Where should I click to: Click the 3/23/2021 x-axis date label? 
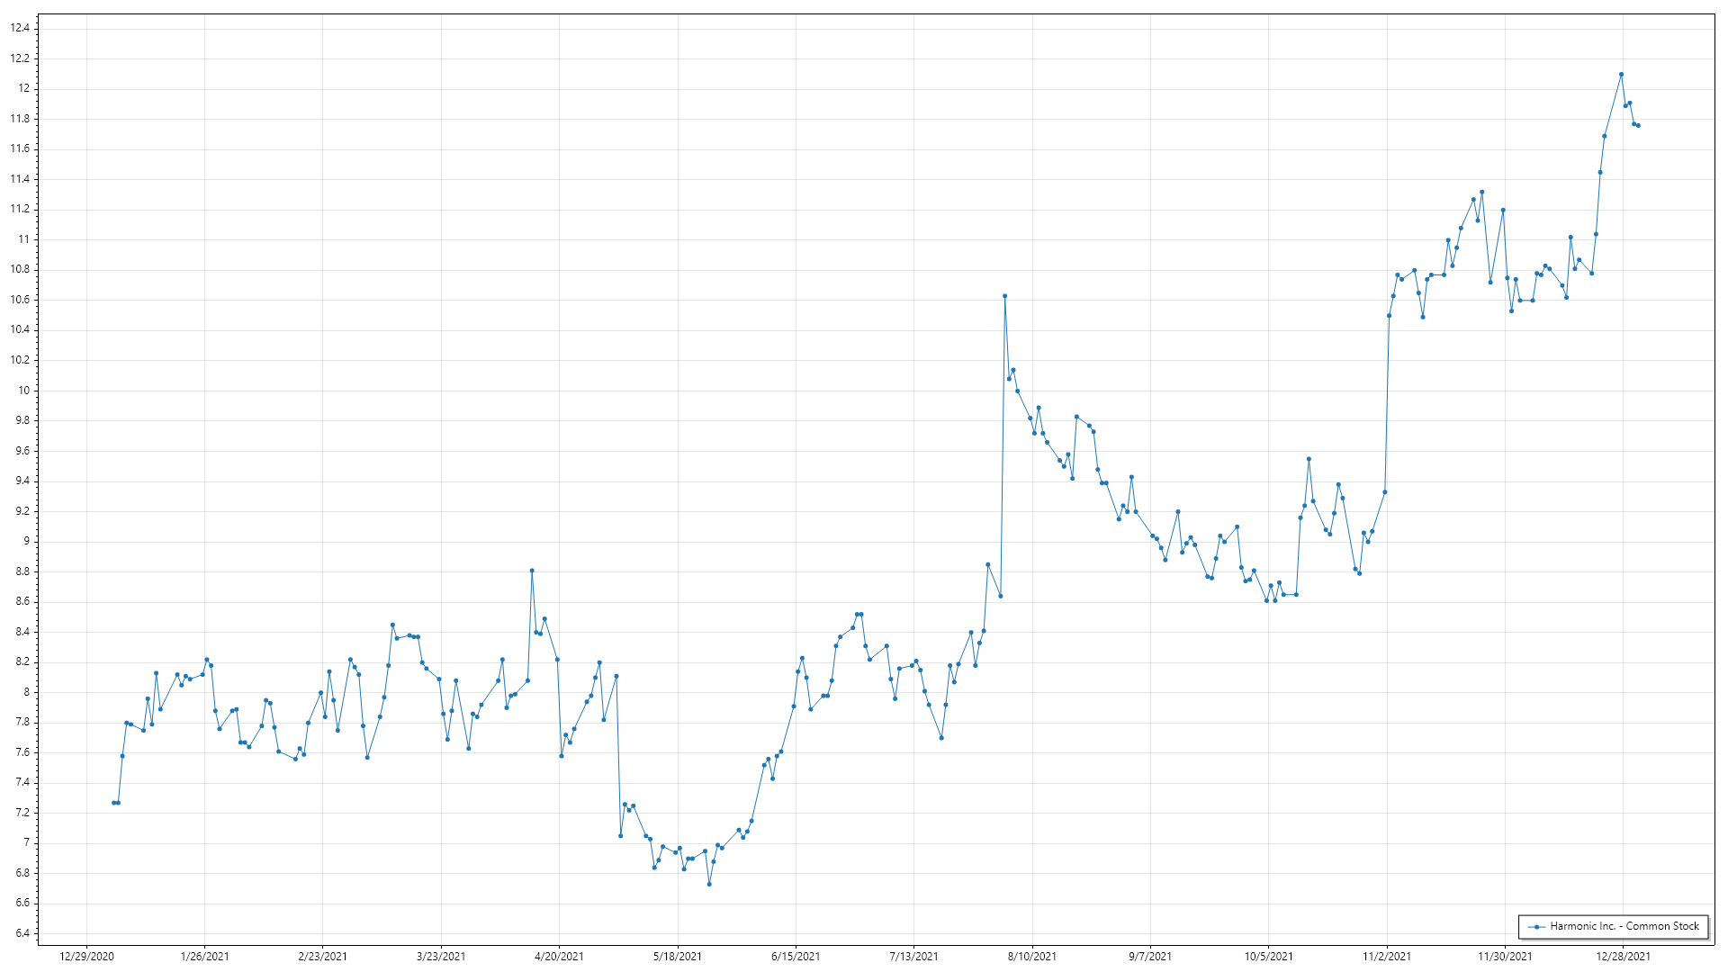pyautogui.click(x=441, y=956)
